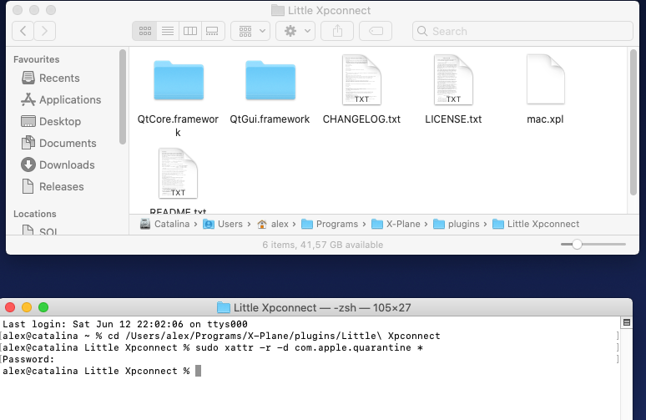Click alex in the path bar

272,224
